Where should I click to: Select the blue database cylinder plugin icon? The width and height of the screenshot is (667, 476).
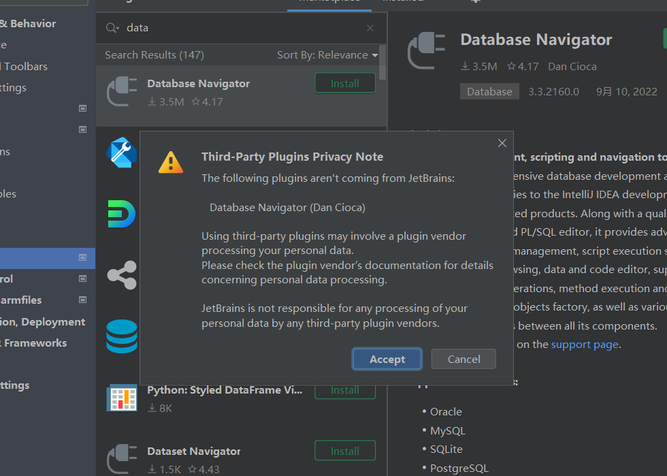123,336
